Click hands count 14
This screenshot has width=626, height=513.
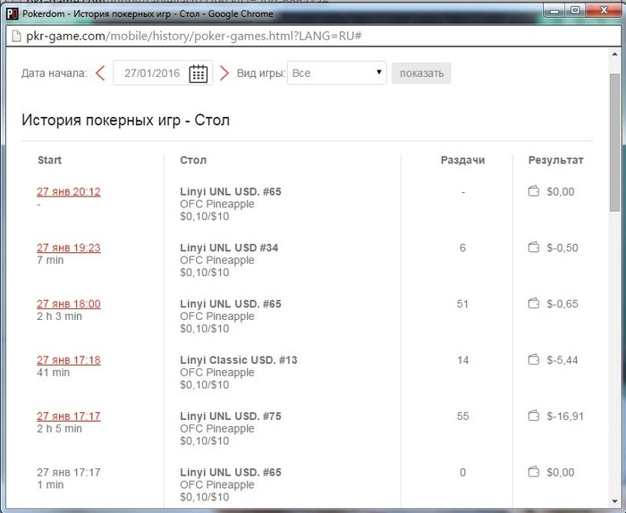[x=462, y=360]
